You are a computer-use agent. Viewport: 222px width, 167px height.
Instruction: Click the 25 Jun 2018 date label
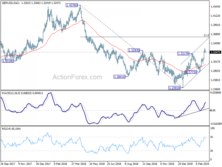point(114,164)
